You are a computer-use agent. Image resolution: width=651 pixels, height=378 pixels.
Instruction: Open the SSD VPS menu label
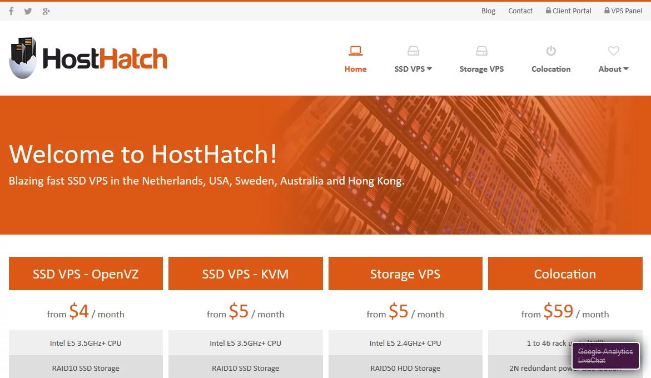click(x=409, y=69)
